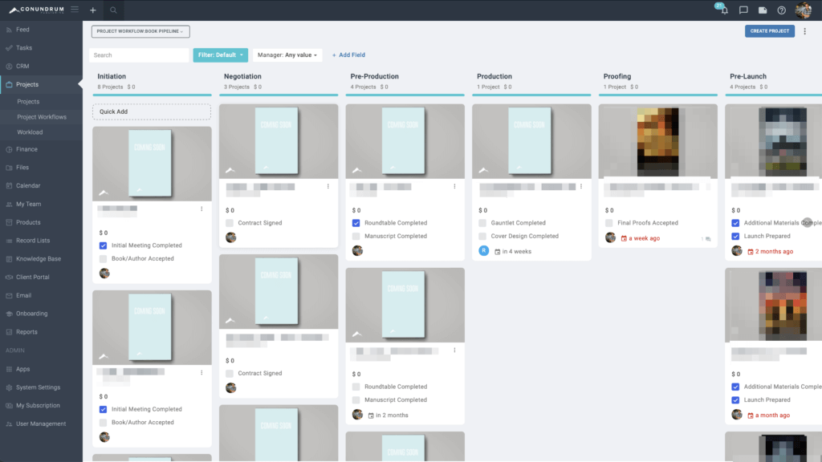The height and width of the screenshot is (462, 822).
Task: Click the '2 months ago' due date
Action: [x=770, y=251]
